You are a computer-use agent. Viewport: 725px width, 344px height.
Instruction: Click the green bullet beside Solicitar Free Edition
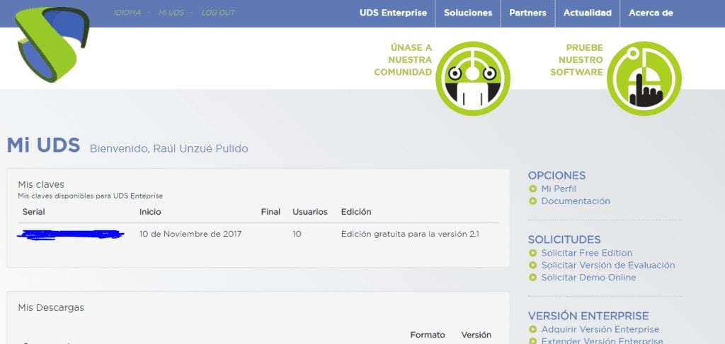(x=533, y=253)
